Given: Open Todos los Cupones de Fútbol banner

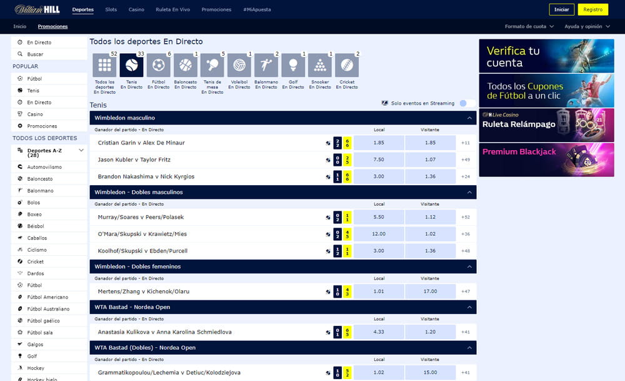Looking at the screenshot, I should (x=546, y=91).
